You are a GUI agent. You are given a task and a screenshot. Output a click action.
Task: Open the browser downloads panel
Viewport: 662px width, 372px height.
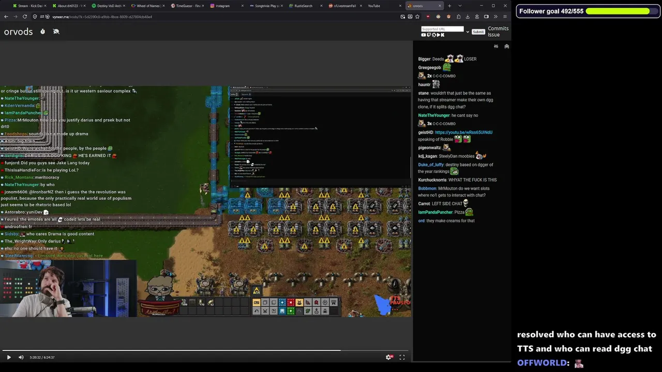[x=468, y=17]
